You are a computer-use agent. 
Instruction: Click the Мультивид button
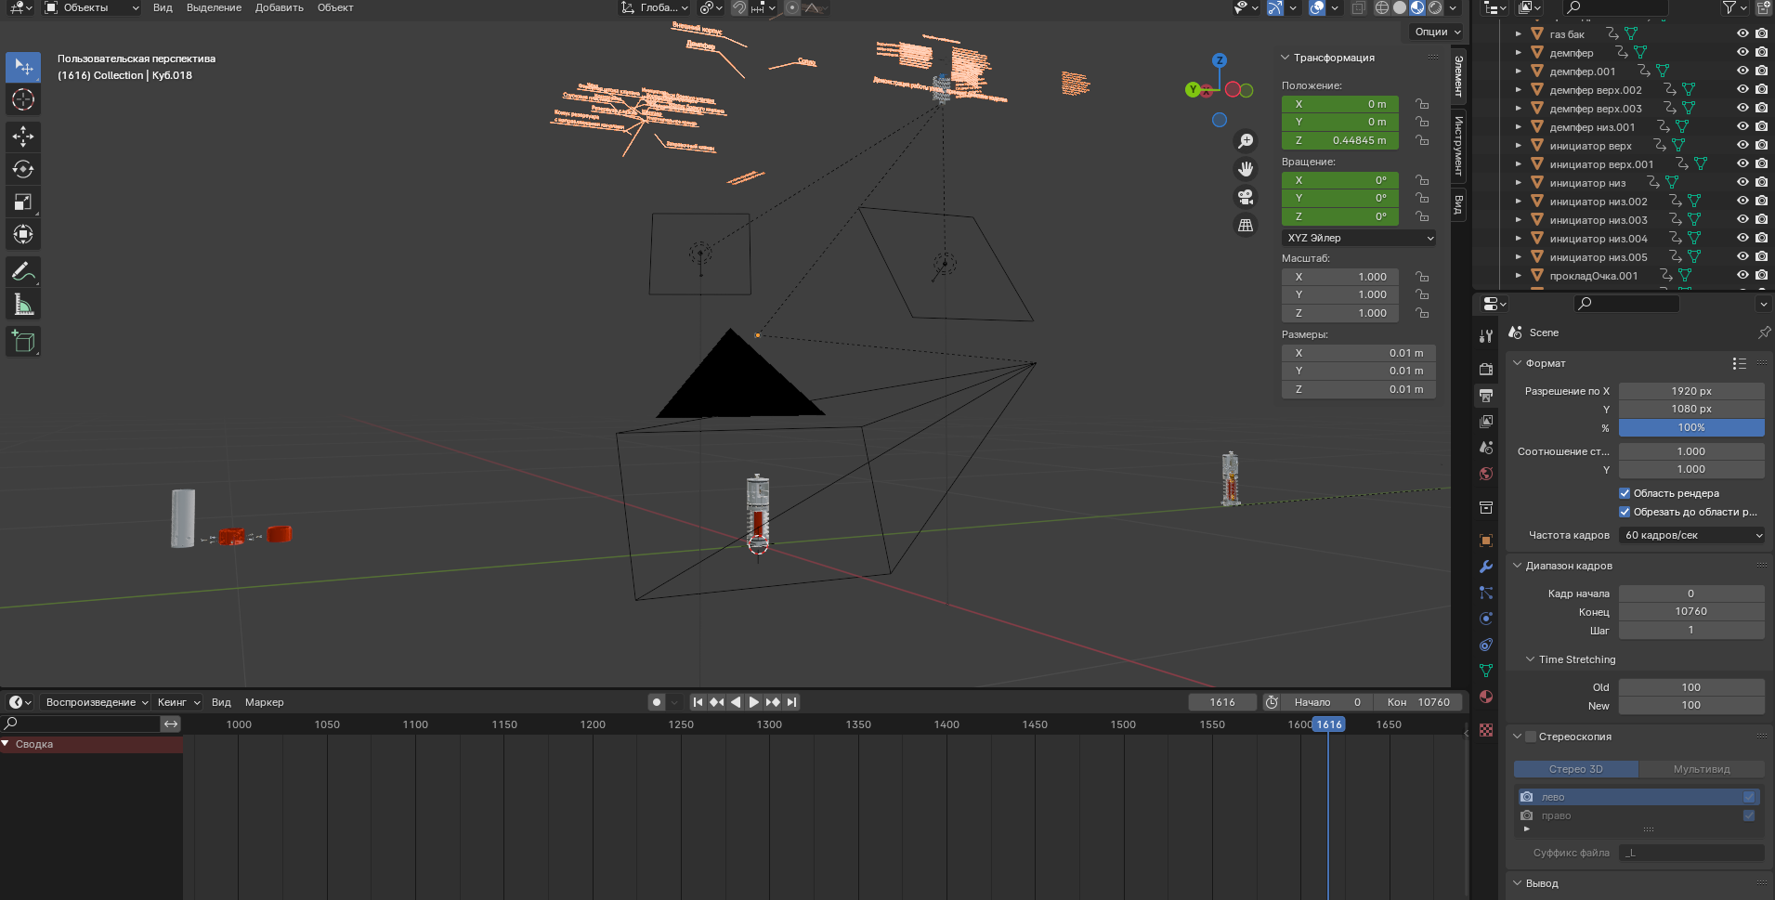pyautogui.click(x=1701, y=769)
